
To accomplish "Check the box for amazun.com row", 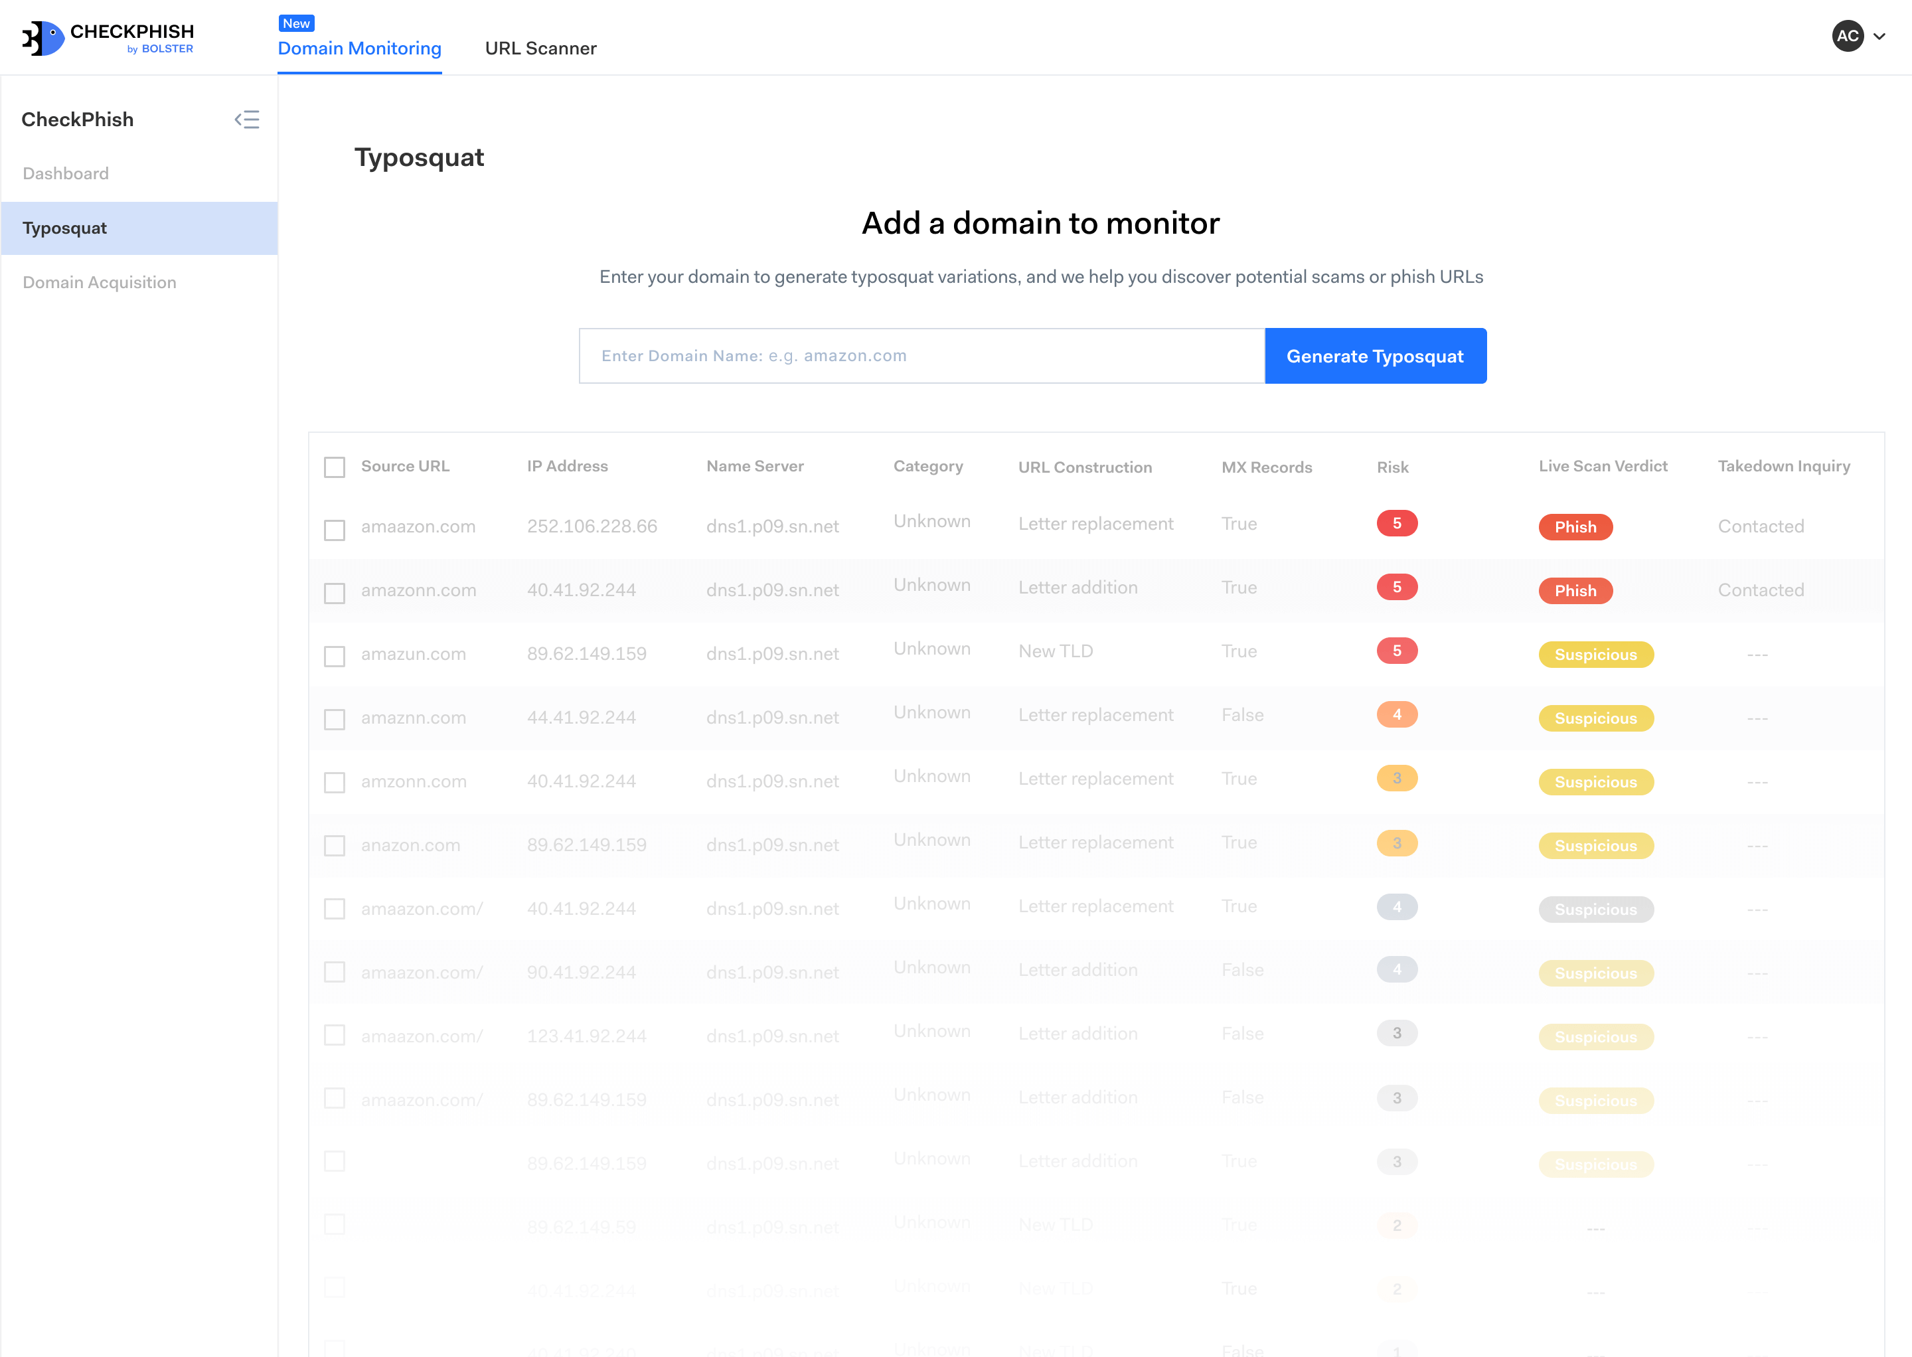I will [334, 657].
